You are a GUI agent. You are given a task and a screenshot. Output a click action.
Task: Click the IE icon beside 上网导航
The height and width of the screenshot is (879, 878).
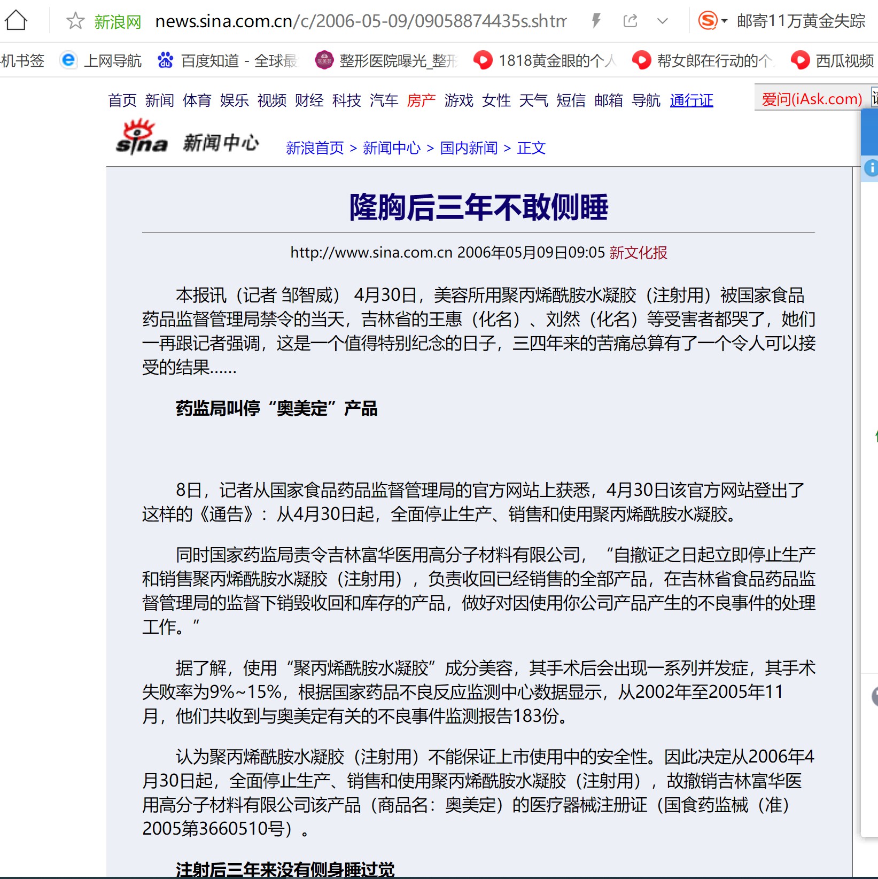point(68,60)
